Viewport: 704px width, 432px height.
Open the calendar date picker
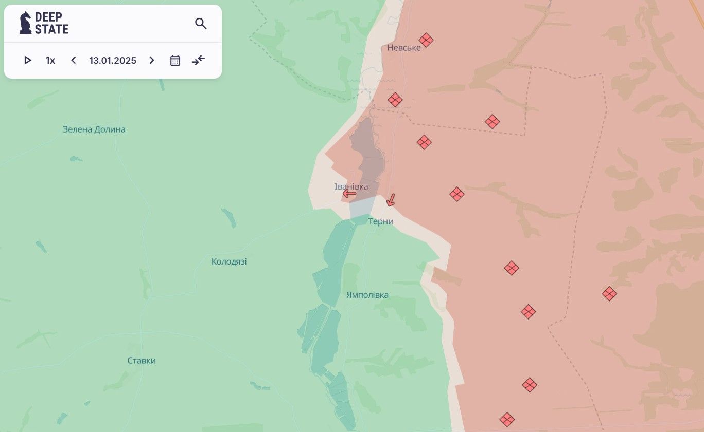[x=175, y=61]
